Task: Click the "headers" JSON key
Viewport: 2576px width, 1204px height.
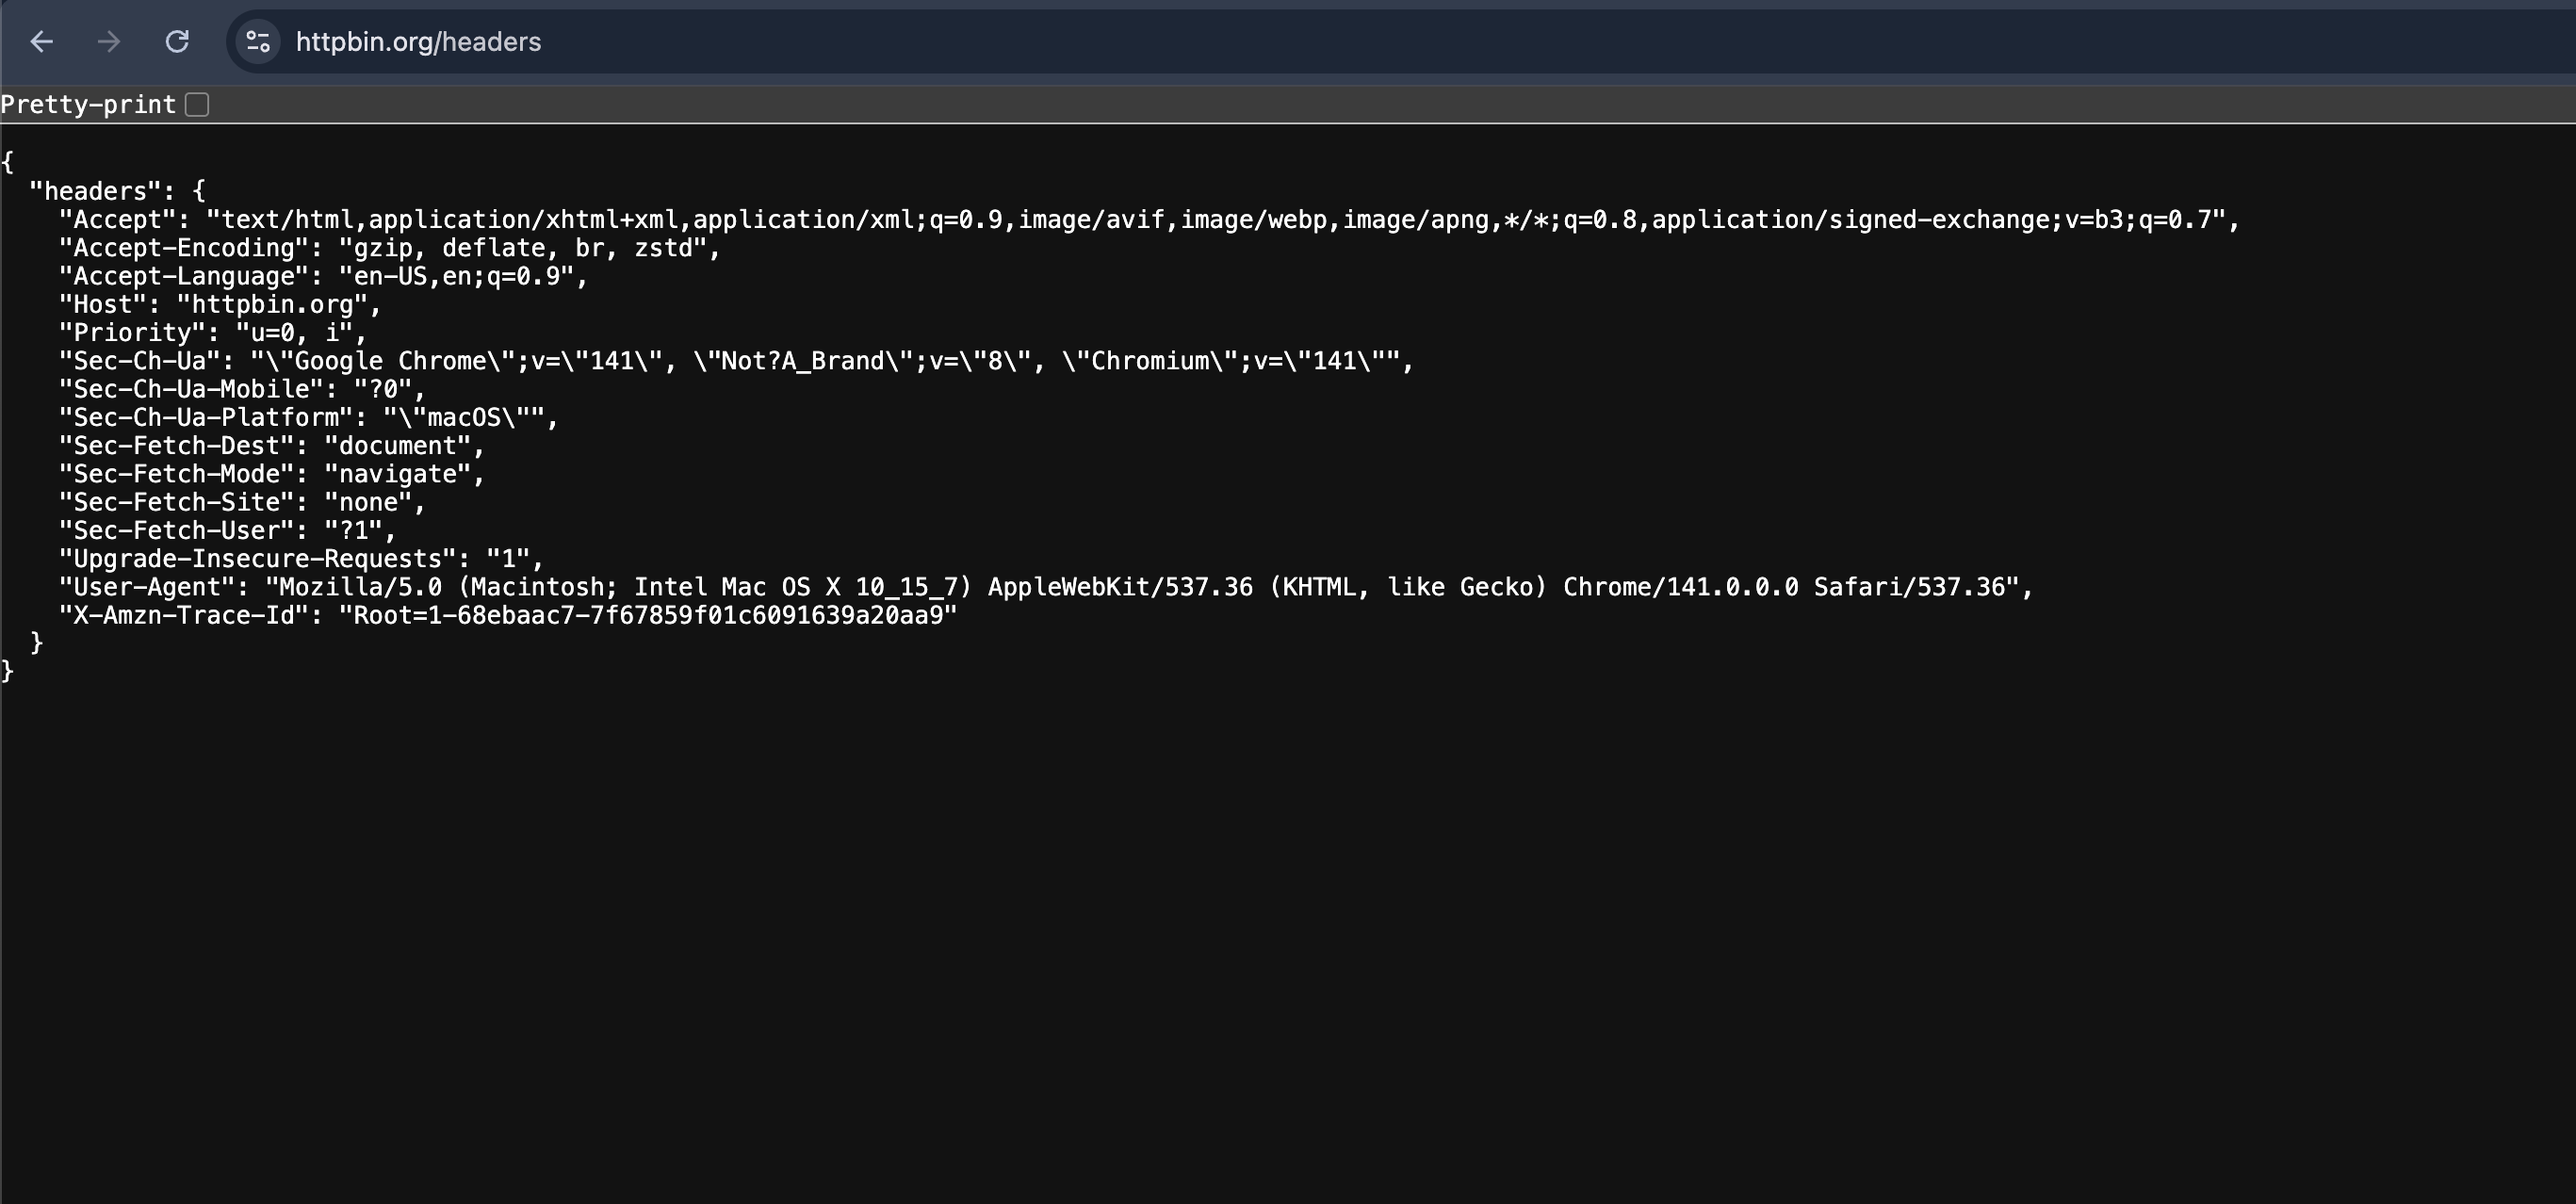Action: click(x=95, y=191)
